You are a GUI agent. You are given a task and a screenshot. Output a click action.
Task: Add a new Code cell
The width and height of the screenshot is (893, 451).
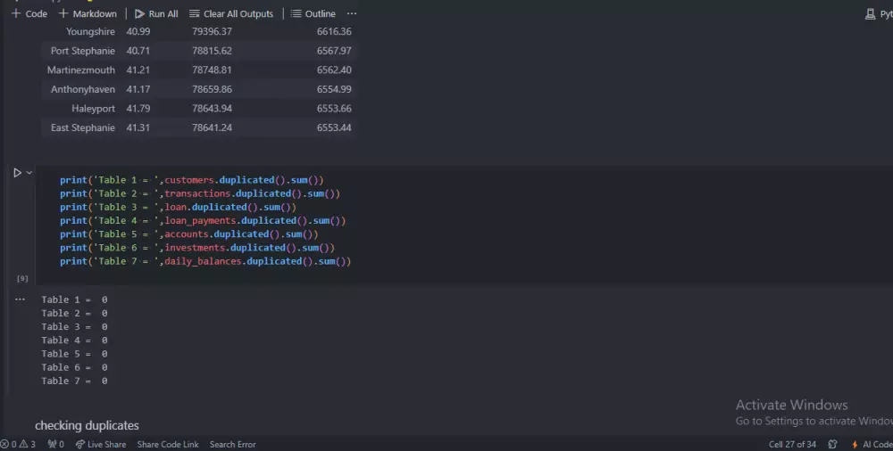(x=29, y=13)
